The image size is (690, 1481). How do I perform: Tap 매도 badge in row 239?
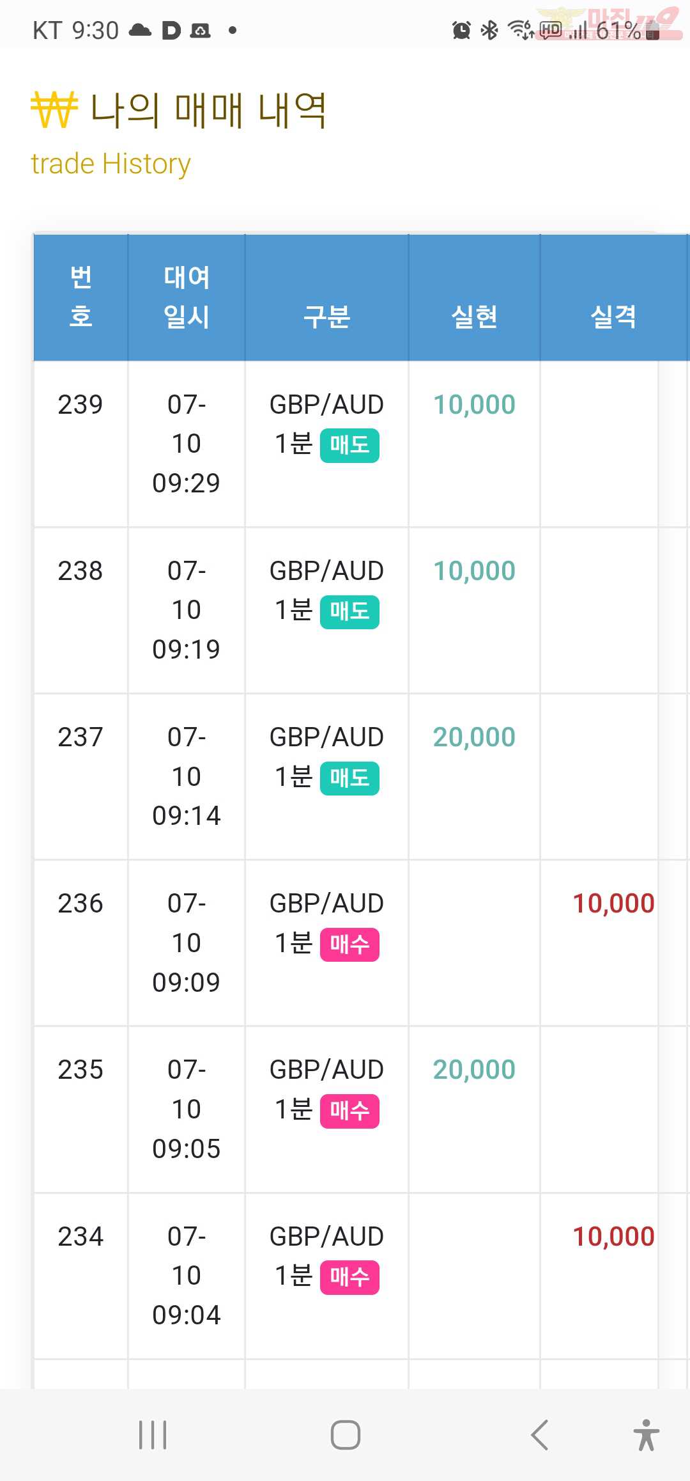pyautogui.click(x=349, y=445)
